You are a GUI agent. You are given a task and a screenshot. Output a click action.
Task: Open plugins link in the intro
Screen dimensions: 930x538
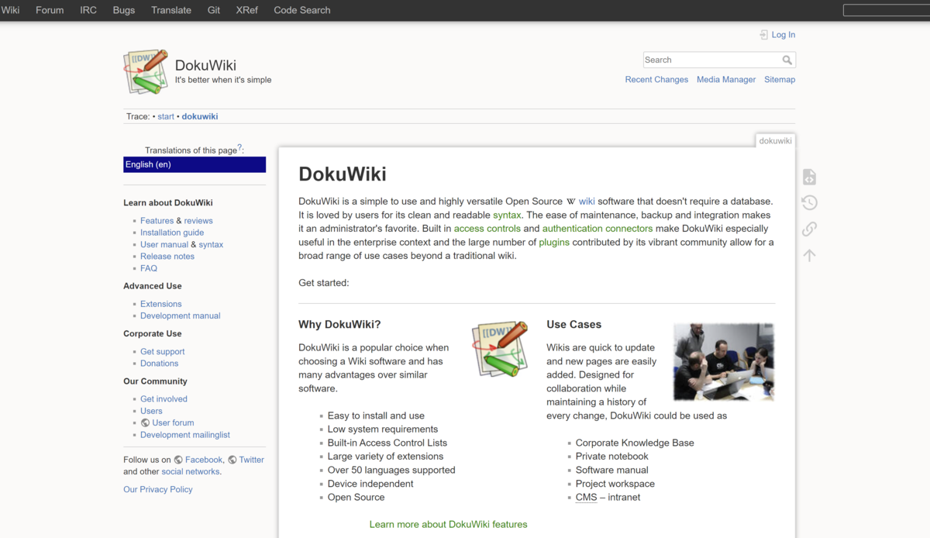(x=554, y=243)
